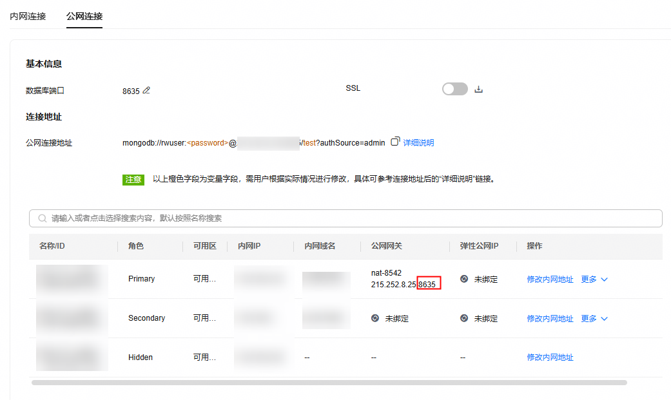Click the green 注意 label
This screenshot has height=400, width=671.
click(133, 180)
